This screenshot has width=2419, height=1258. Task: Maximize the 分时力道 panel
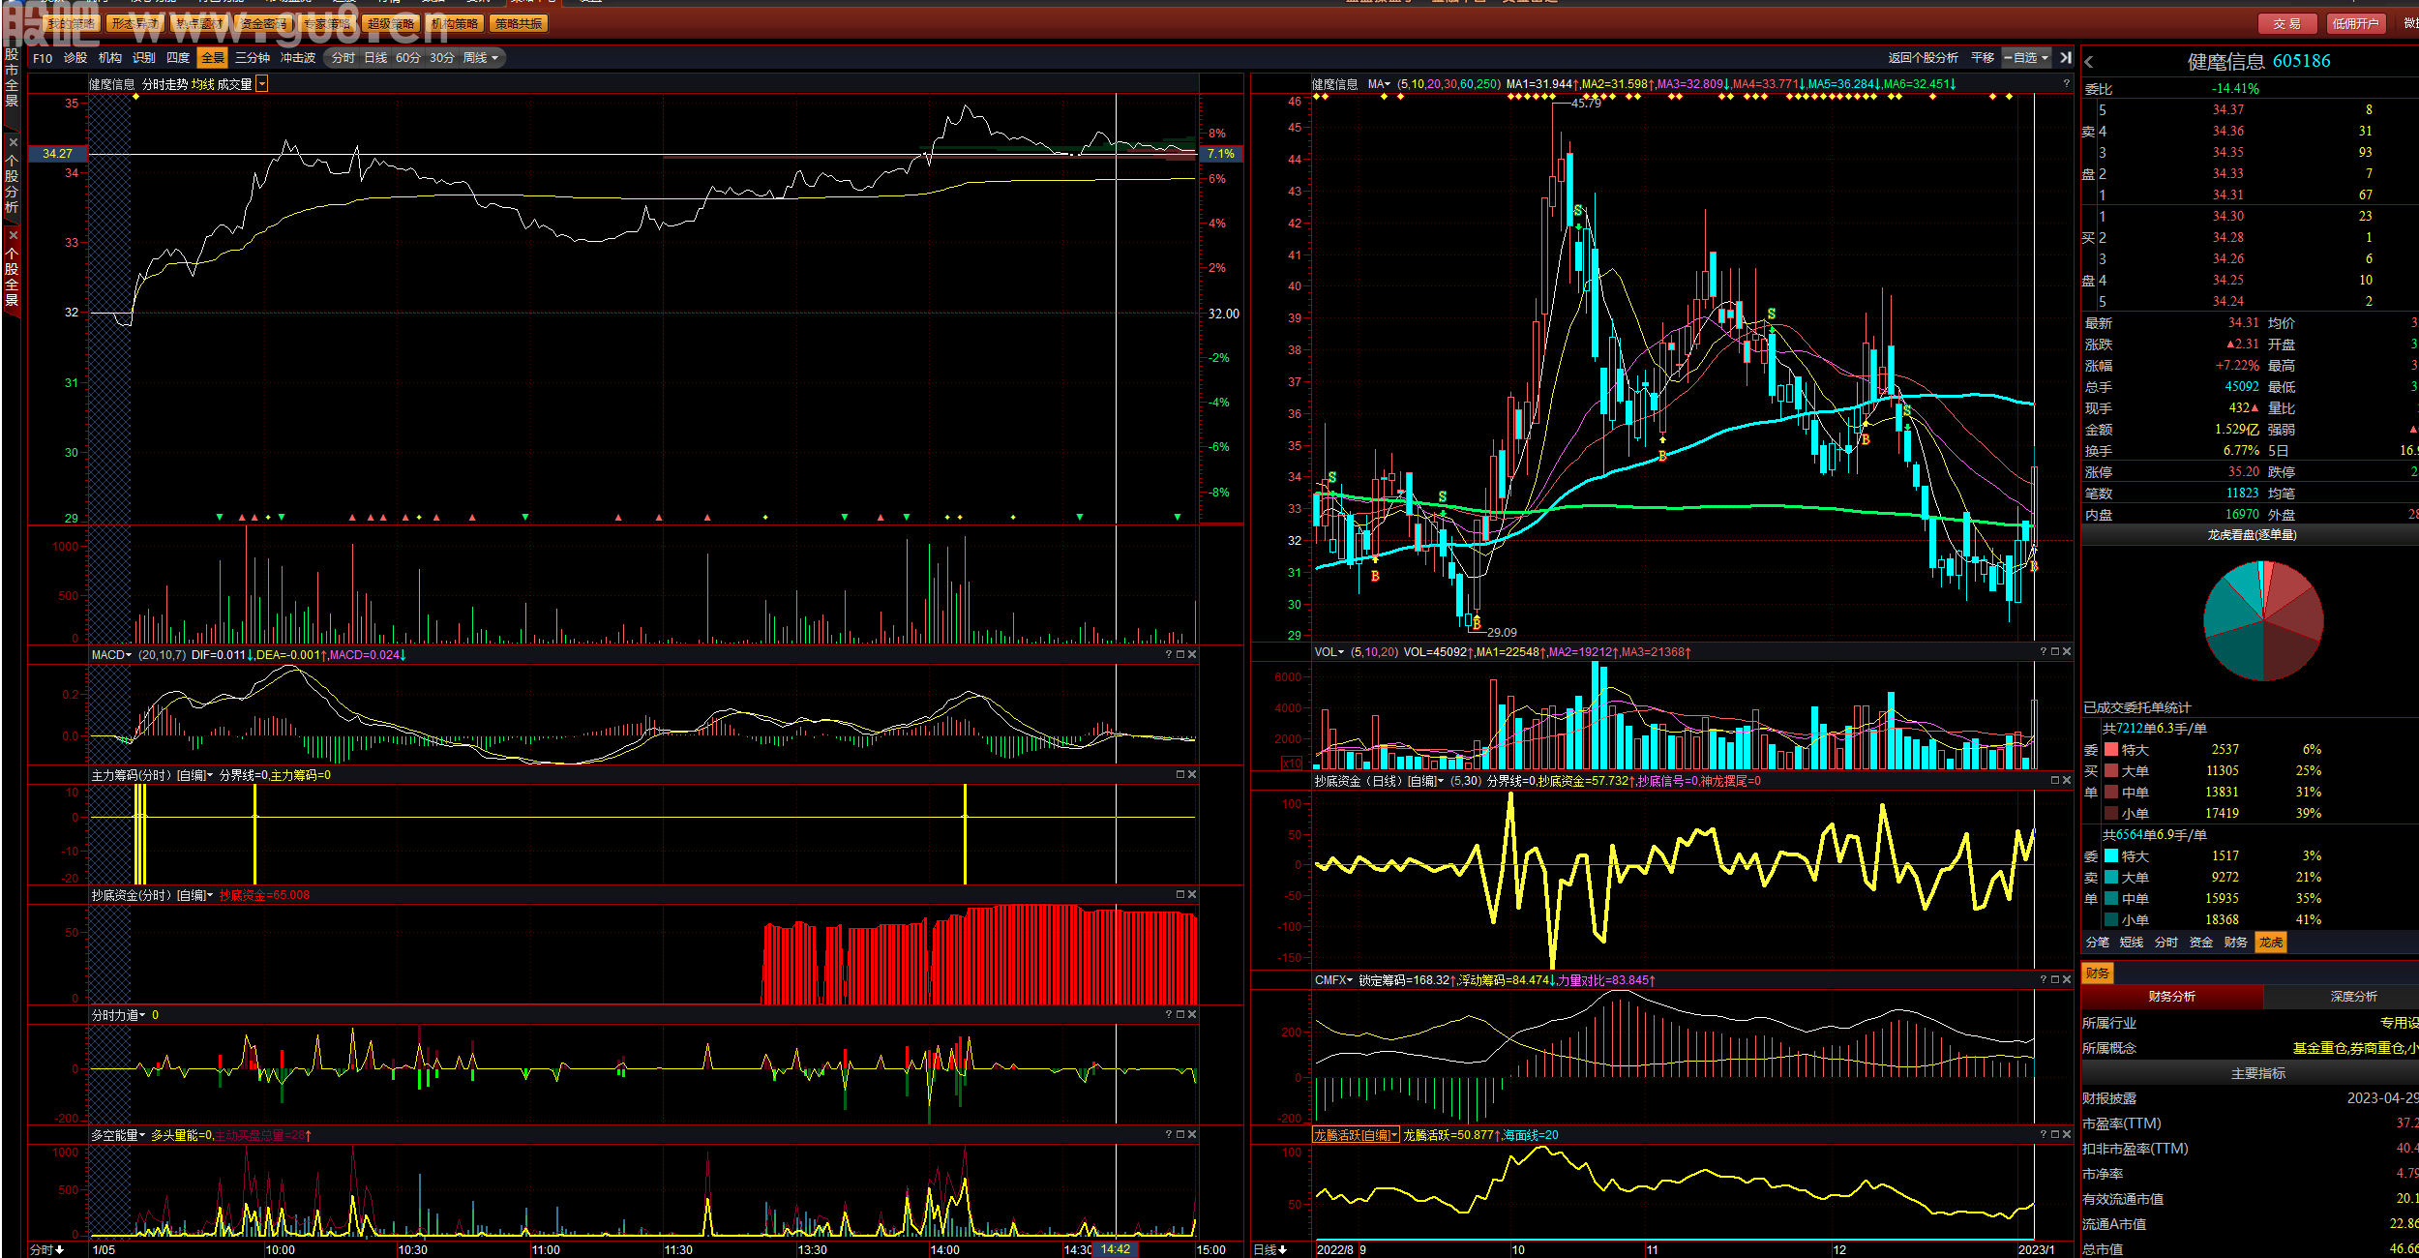pyautogui.click(x=1180, y=1015)
